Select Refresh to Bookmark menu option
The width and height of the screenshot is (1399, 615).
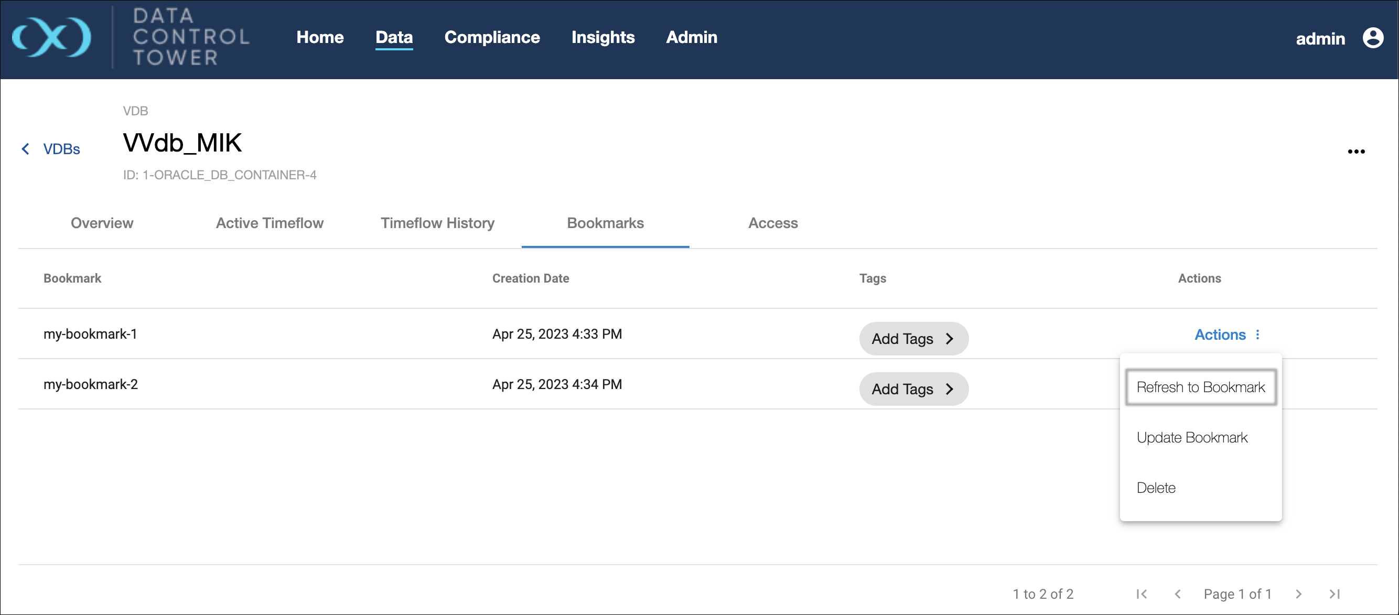[1200, 387]
